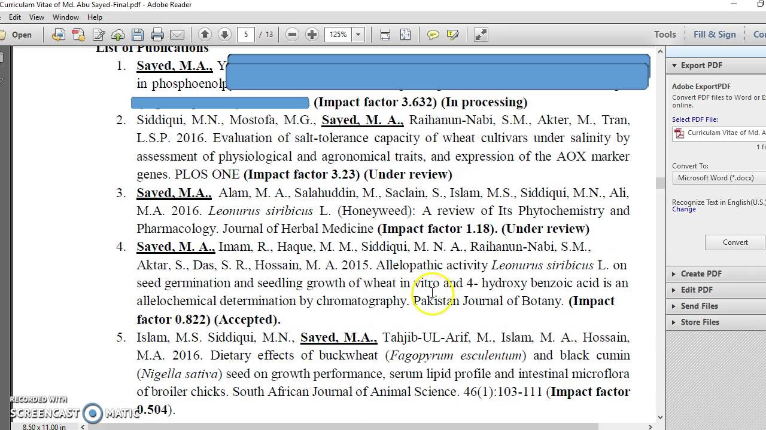Add a sticky note comment
Screen dimensions: 766x430
click(x=433, y=35)
